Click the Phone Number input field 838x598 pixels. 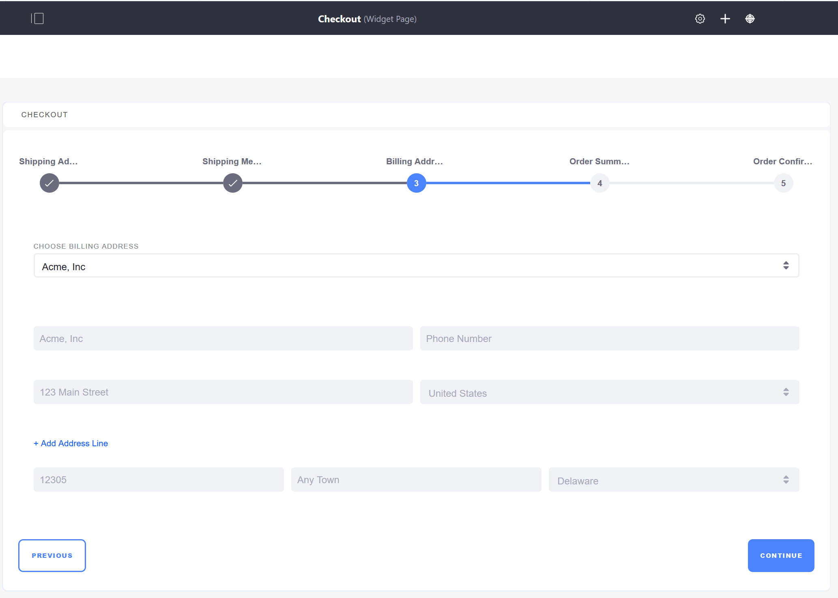610,338
